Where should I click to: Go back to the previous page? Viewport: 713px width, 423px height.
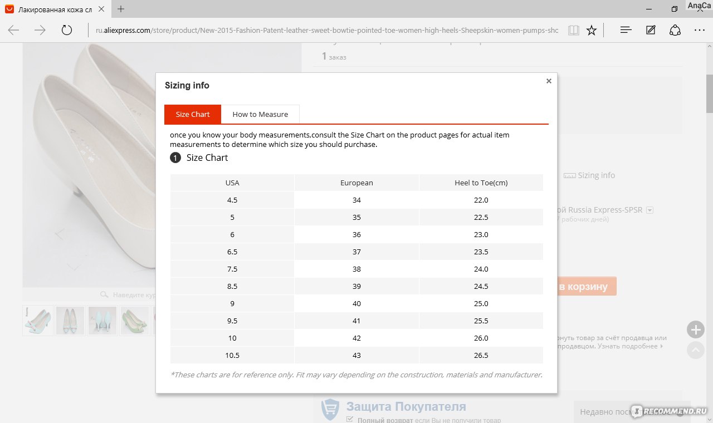13,30
